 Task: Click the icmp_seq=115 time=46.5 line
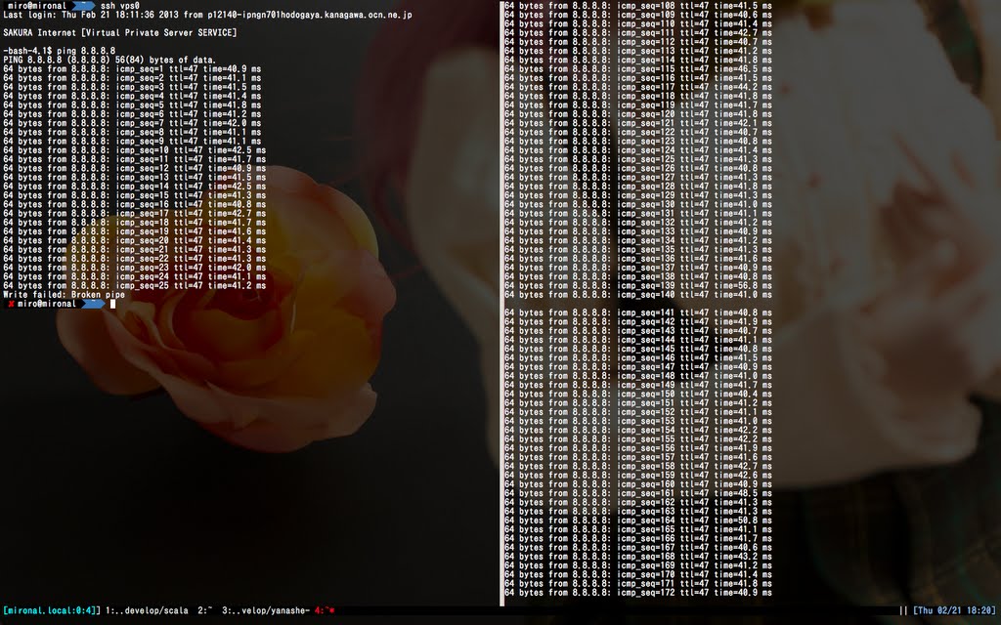638,69
